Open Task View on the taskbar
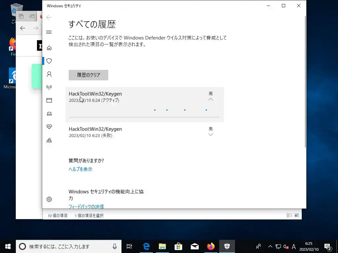Viewport: 338px width, 253px height. [x=129, y=246]
